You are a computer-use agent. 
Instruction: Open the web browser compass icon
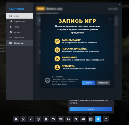click(x=76, y=119)
